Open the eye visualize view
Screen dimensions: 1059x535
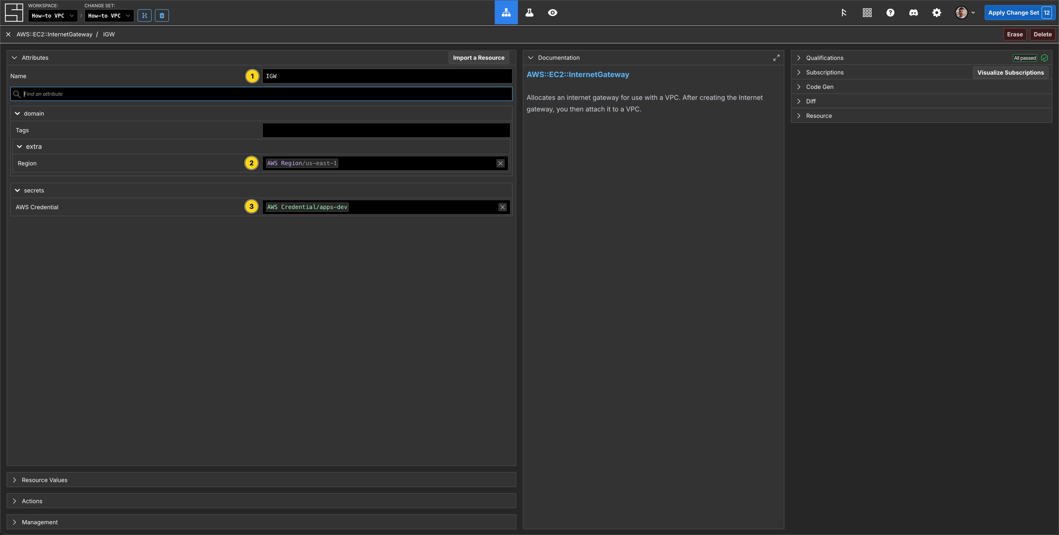click(x=553, y=12)
